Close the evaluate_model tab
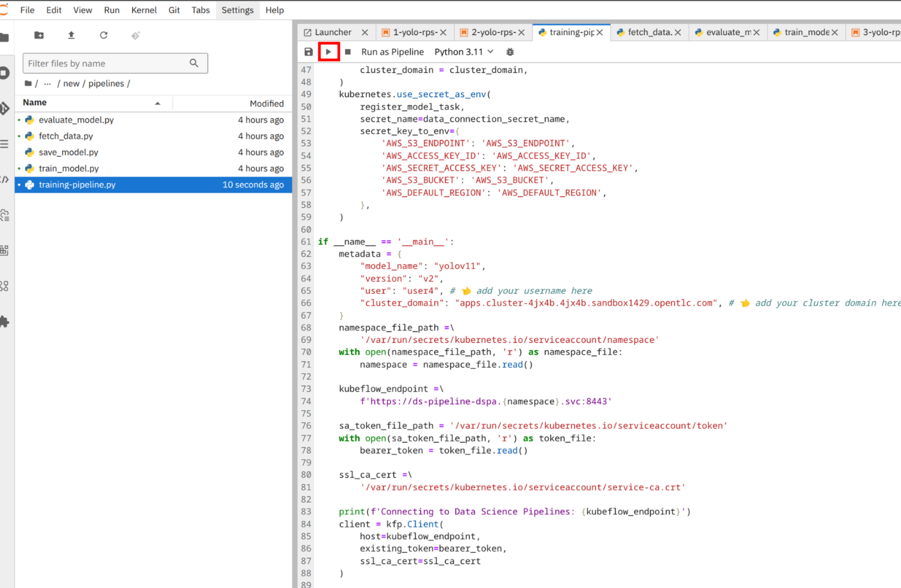 tap(756, 32)
